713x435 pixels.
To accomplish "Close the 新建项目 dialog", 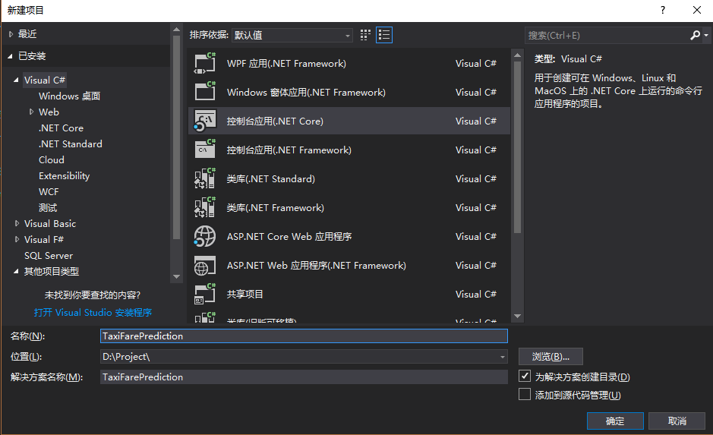I will [x=696, y=10].
